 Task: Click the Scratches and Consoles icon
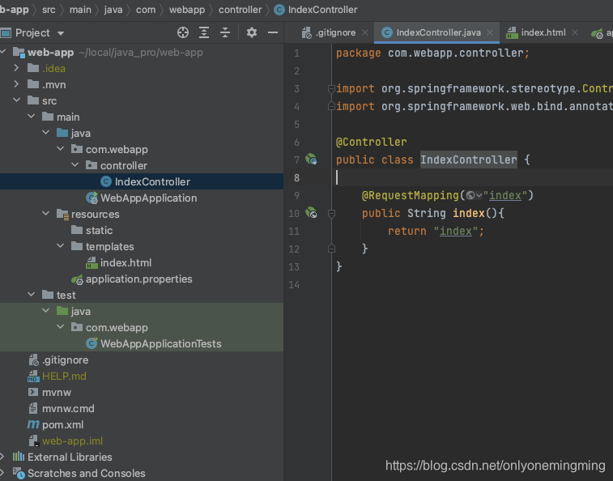tap(19, 473)
